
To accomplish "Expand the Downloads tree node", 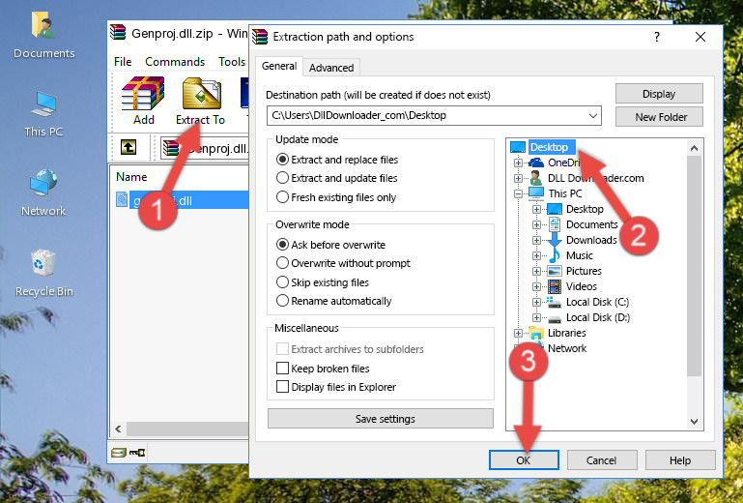I will pos(536,240).
